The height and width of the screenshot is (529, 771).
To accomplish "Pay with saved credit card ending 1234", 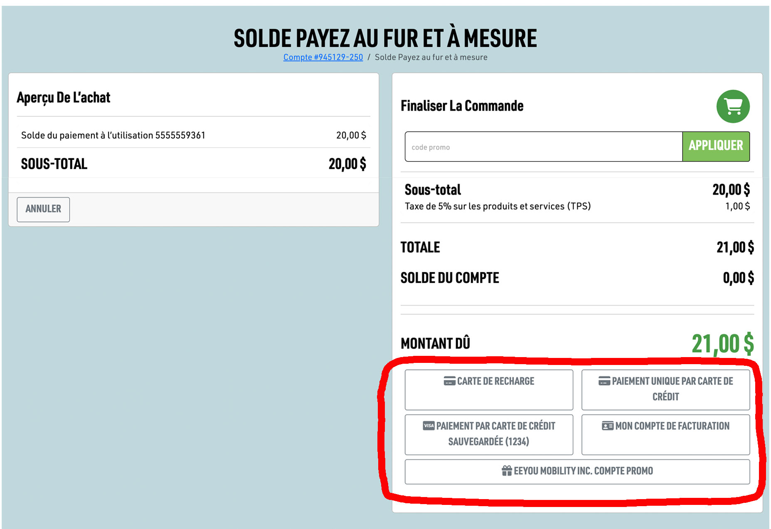I will [x=489, y=434].
